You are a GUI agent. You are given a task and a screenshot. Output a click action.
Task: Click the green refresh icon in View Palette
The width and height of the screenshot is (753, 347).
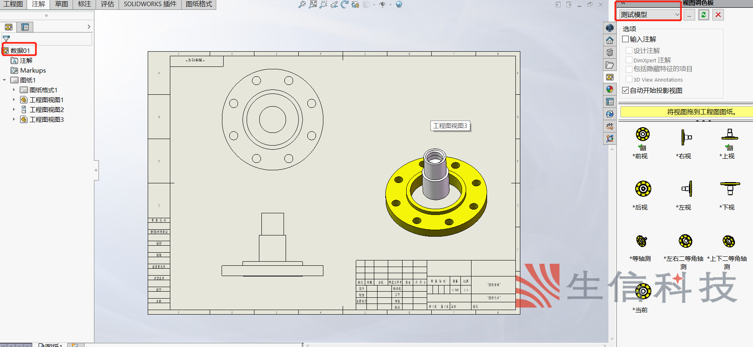tap(703, 15)
